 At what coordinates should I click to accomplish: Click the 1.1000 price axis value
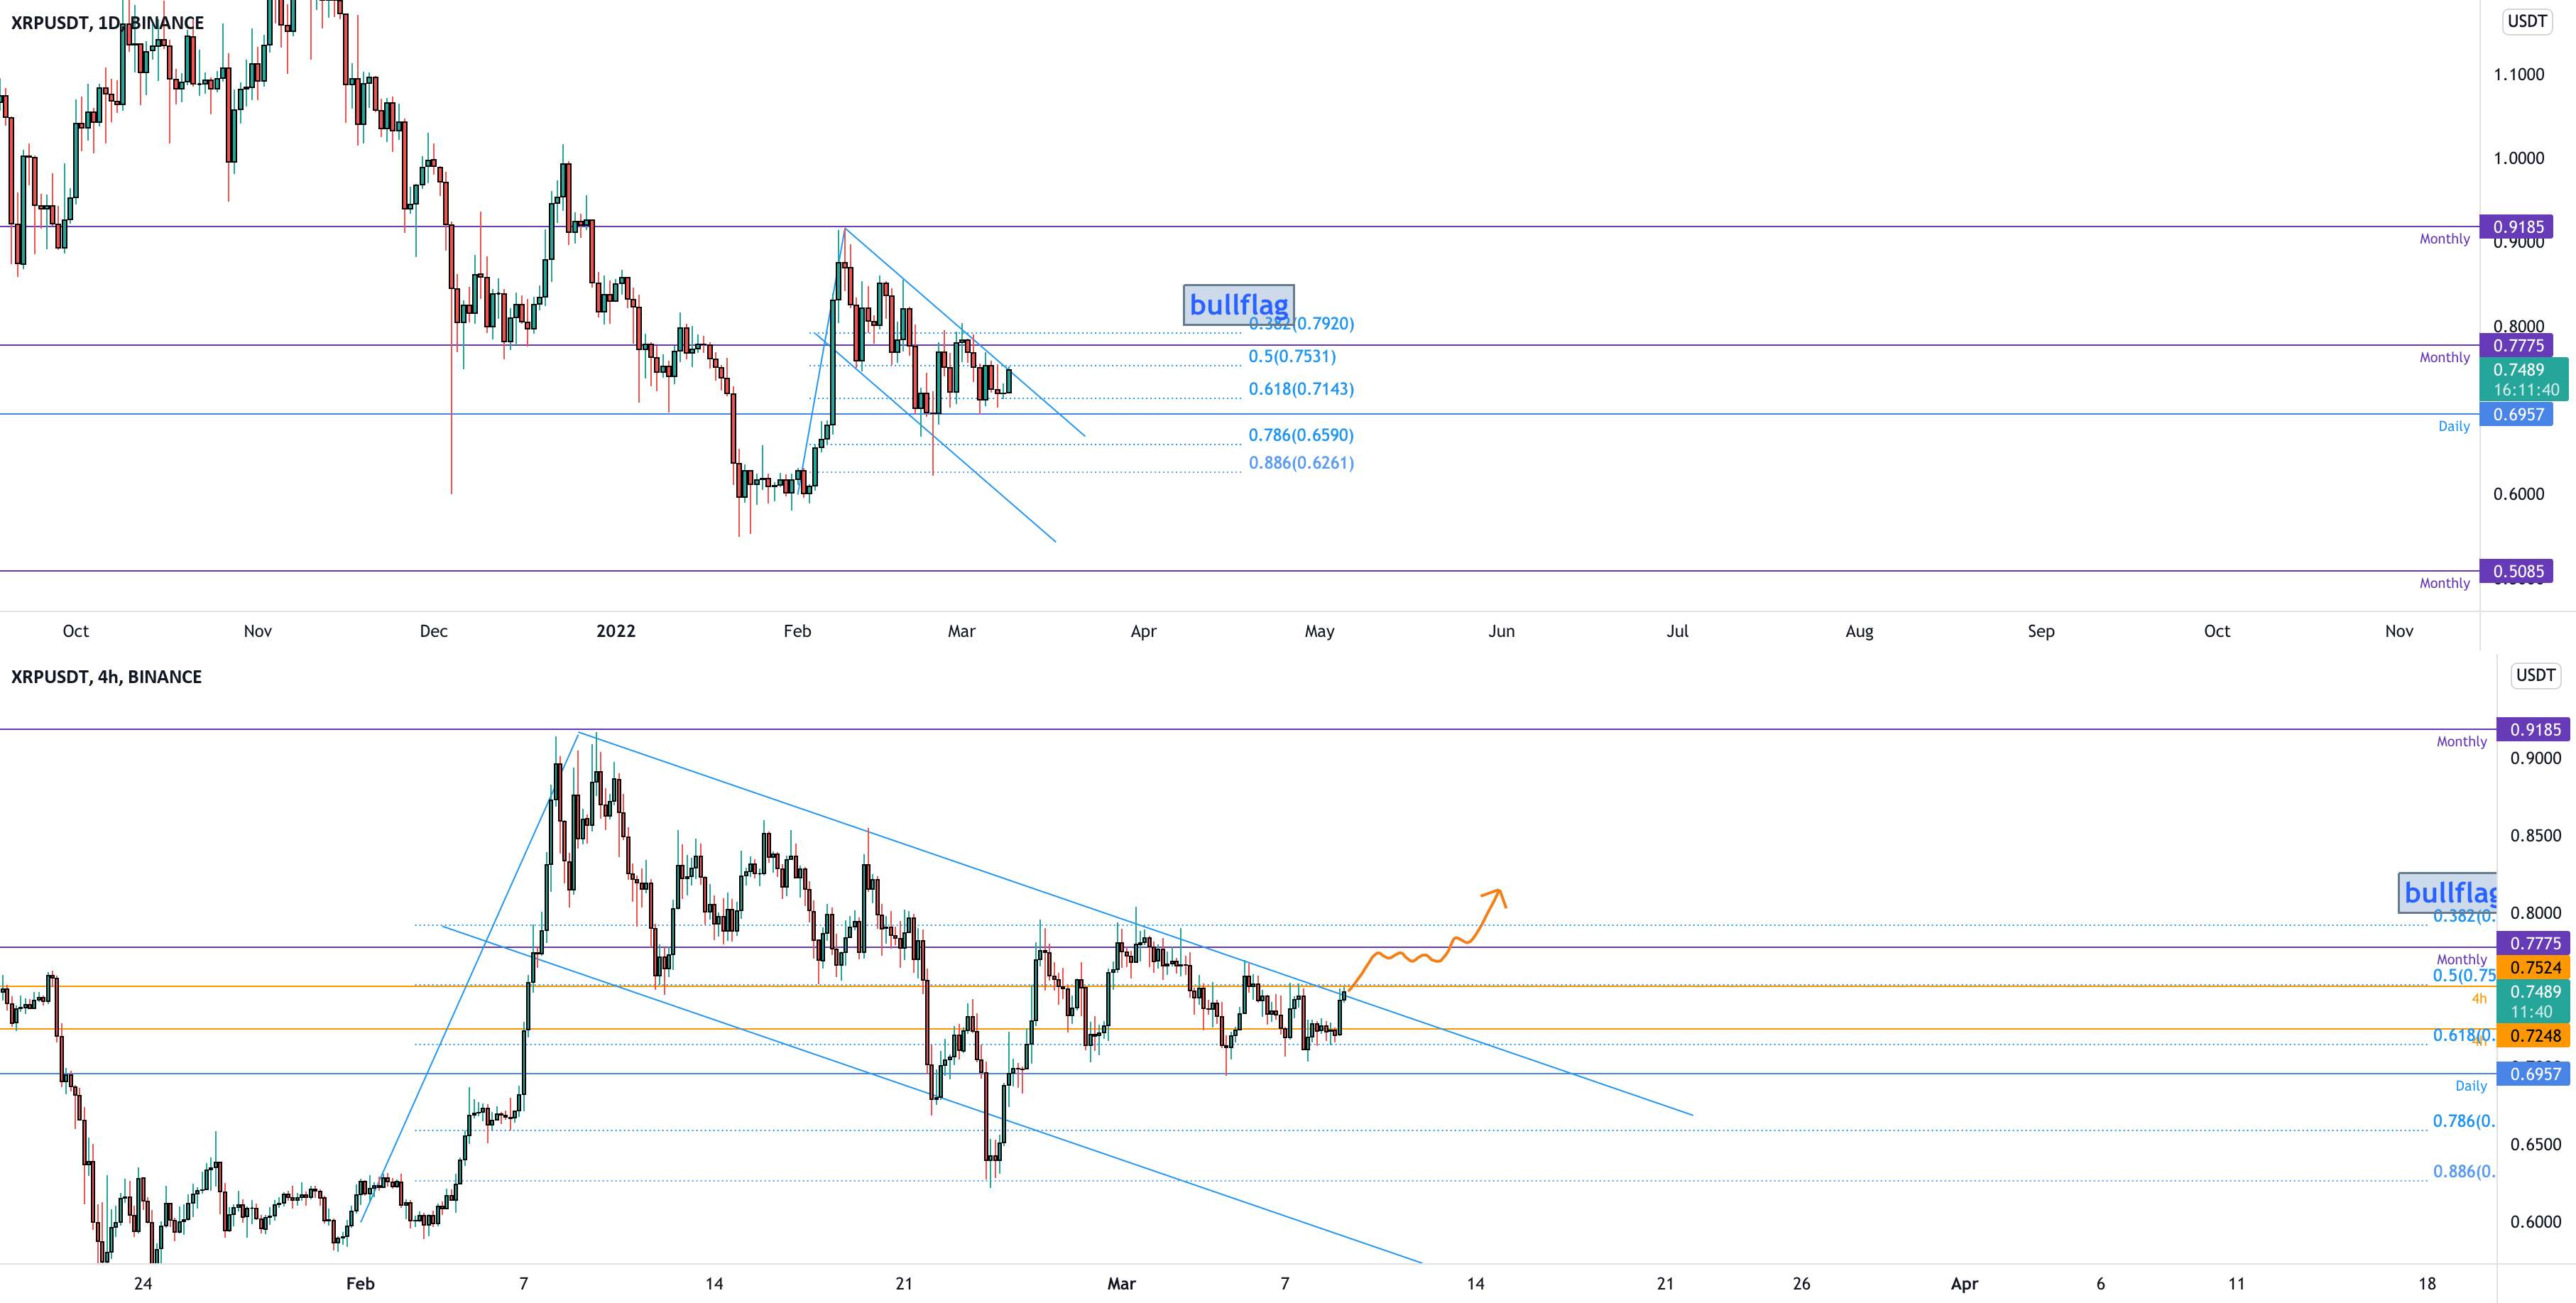[2518, 74]
